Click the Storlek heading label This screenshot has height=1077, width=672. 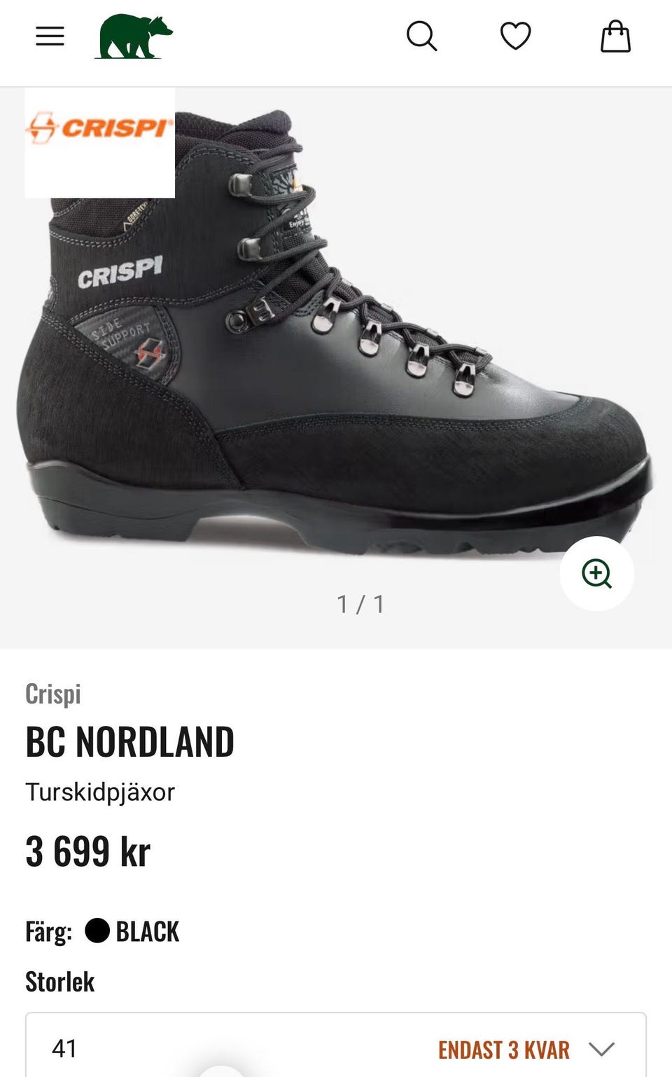(60, 982)
